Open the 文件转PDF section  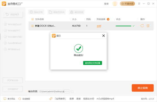pyautogui.click(x=13, y=89)
